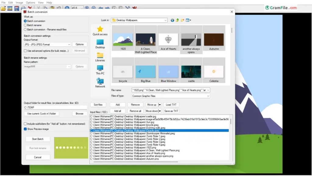Enable Use advanced options for bulk resize
Screen dimensions: 312x176
[x=25, y=51]
